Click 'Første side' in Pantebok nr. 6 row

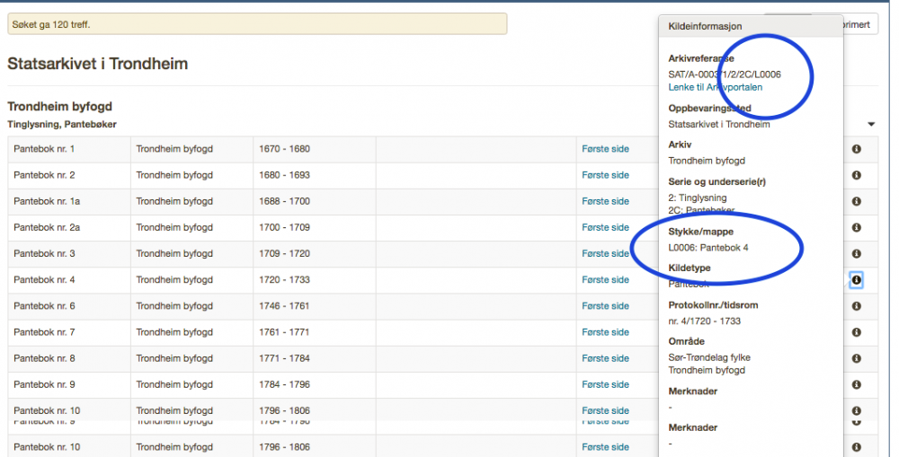tap(605, 306)
